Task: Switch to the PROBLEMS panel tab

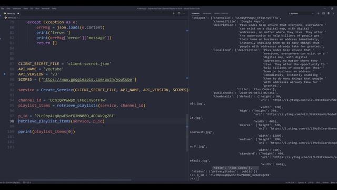Action: click(x=207, y=13)
